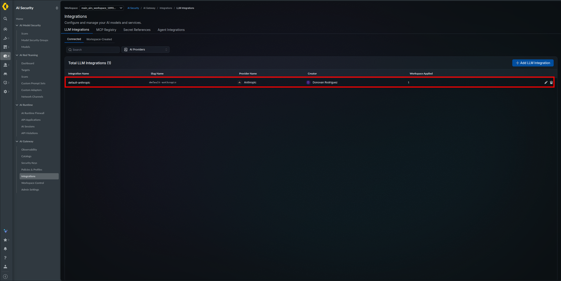Open Security Keys in sidebar
The image size is (561, 281).
(x=29, y=163)
